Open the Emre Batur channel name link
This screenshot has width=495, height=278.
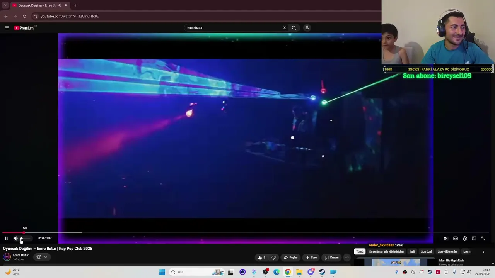[21, 255]
